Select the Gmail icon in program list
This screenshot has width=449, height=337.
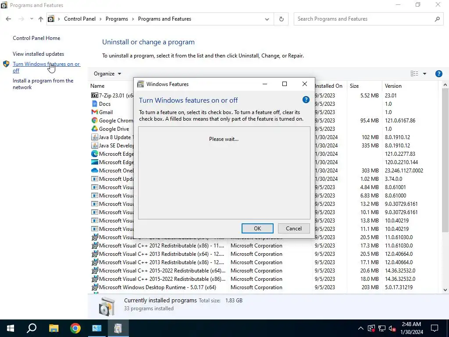95,112
